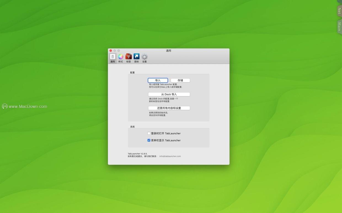Open the 设置 gear settings pane
The height and width of the screenshot is (213, 342).
click(145, 58)
